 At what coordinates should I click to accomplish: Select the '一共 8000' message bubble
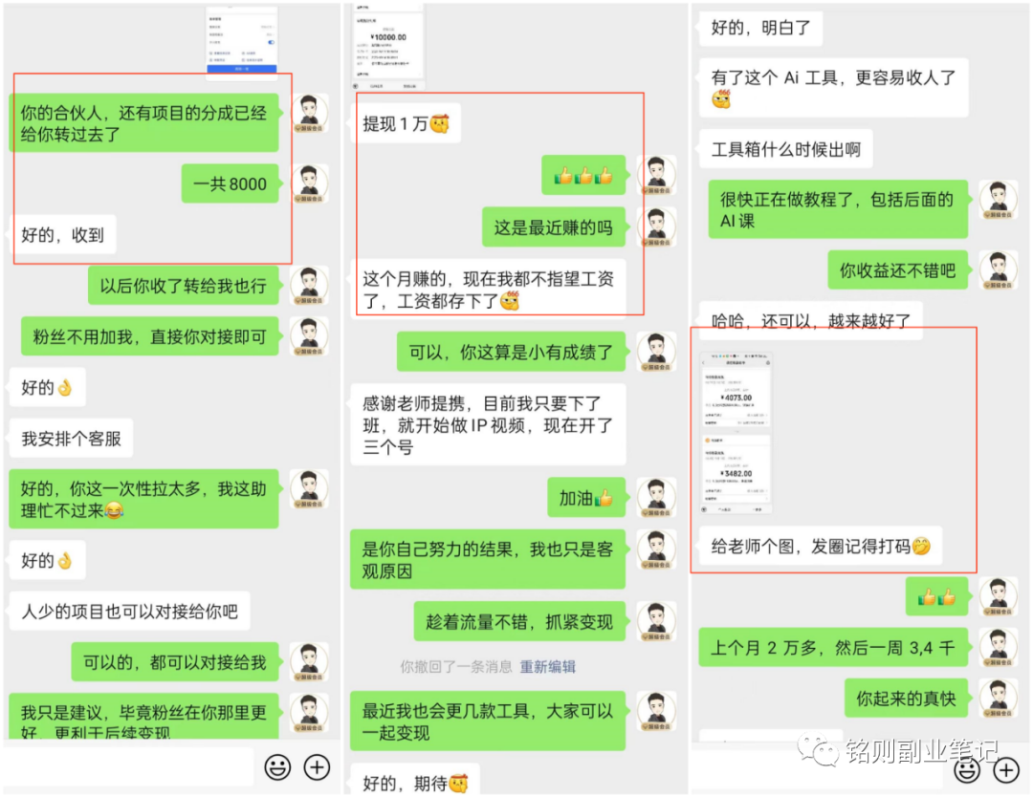click(231, 183)
